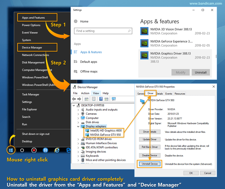The width and height of the screenshot is (225, 189).
Task: Click the Imaging devices icon in device tree
Action: pyautogui.click(x=83, y=152)
